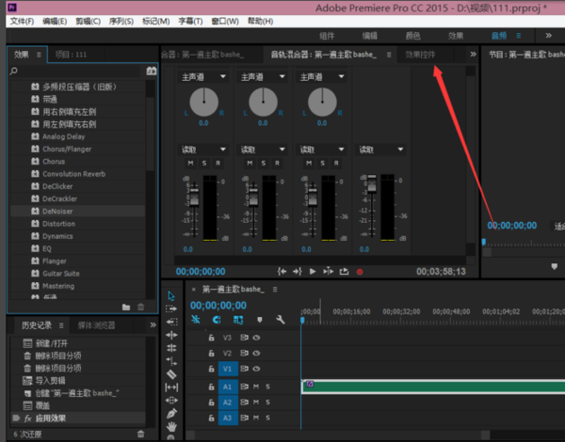Play audio in track mixer
Viewport: 565px width, 442px height.
pos(313,272)
